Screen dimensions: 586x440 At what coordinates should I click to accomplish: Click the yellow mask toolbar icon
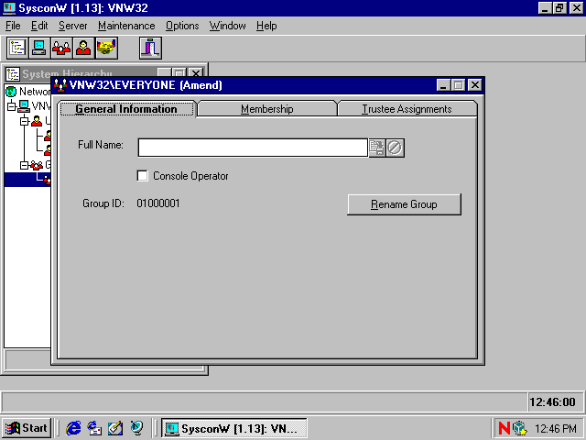[106, 48]
